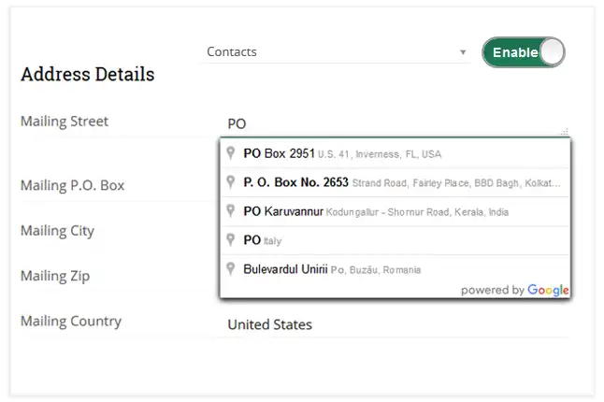Screen dimensions: 604x402
Task: Click the Mailing City label
Action: click(57, 231)
